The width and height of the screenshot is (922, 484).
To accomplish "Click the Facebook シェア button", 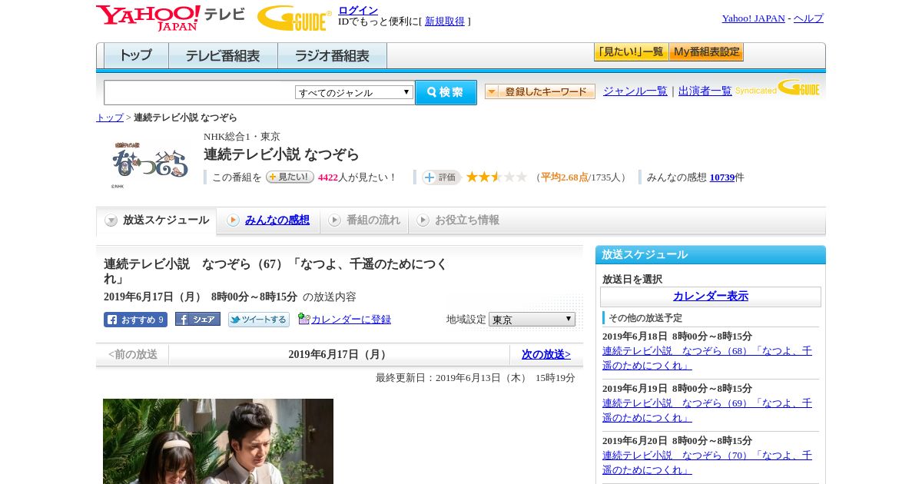I will click(x=197, y=319).
